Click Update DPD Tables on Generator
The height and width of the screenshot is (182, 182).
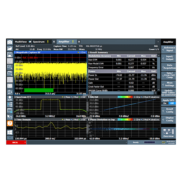click(x=168, y=93)
